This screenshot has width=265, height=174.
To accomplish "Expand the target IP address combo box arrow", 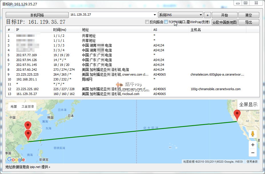I will click(x=155, y=15).
